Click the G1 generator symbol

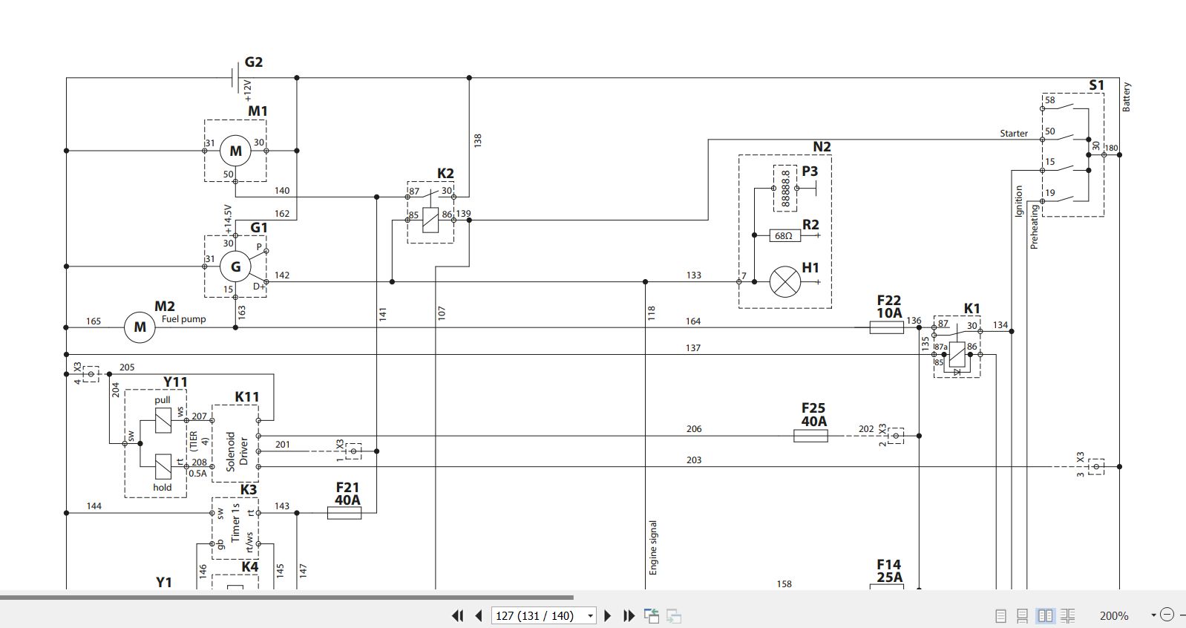(235, 266)
